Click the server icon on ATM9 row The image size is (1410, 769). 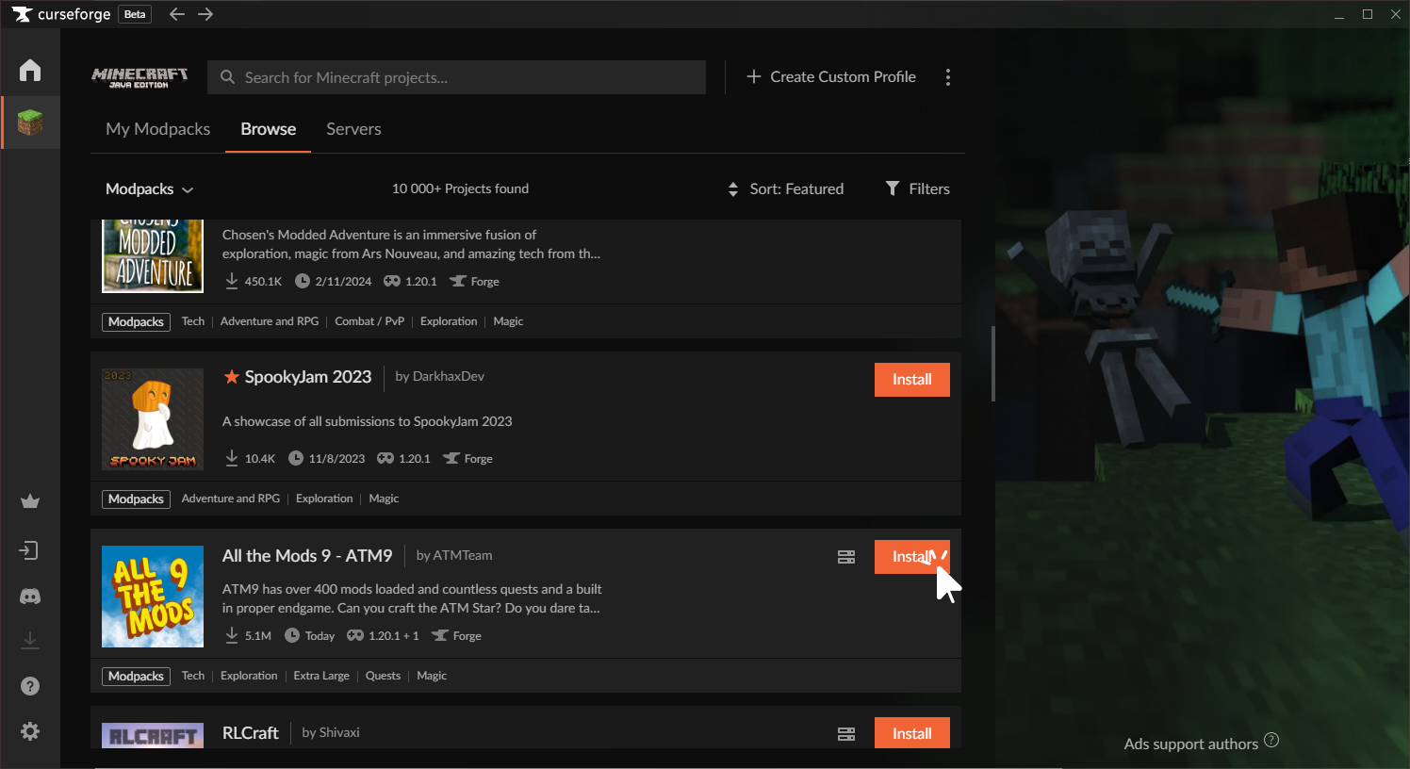tap(846, 557)
